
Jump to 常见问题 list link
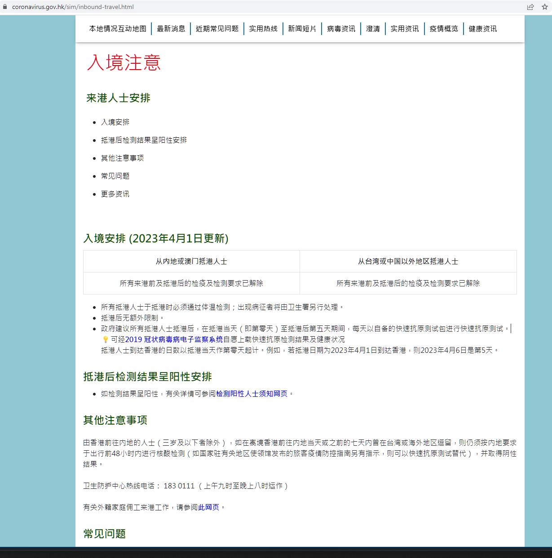coord(115,176)
